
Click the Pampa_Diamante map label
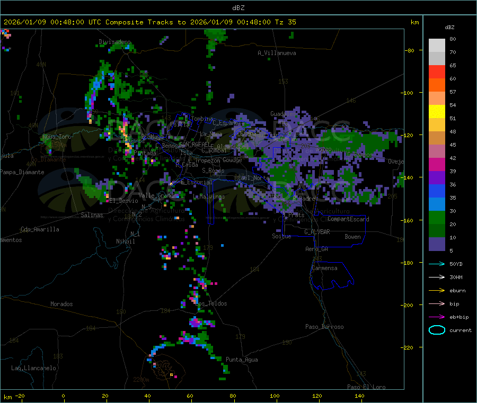[x=22, y=172]
